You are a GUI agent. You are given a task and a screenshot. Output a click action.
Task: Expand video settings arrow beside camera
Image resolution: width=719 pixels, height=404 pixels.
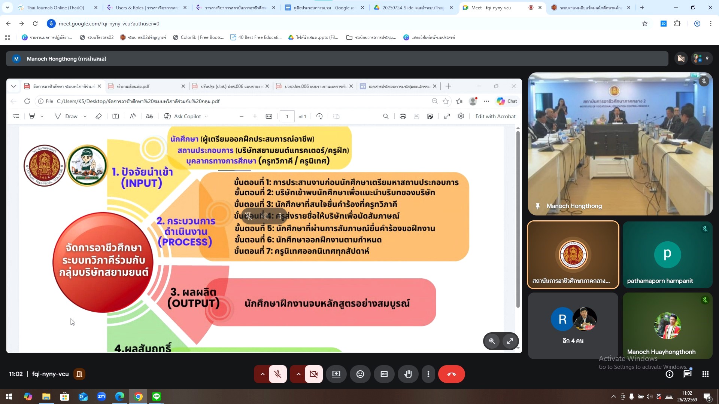298,374
